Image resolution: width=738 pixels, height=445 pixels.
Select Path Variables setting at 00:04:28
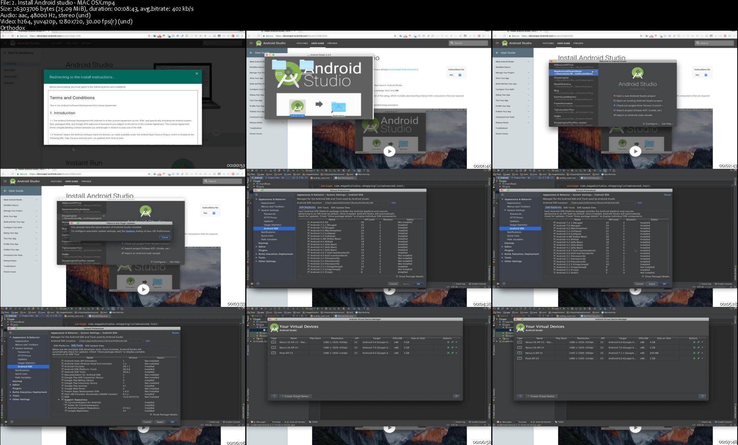tap(269, 239)
